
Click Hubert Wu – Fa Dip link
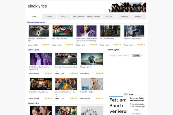point(87,92)
